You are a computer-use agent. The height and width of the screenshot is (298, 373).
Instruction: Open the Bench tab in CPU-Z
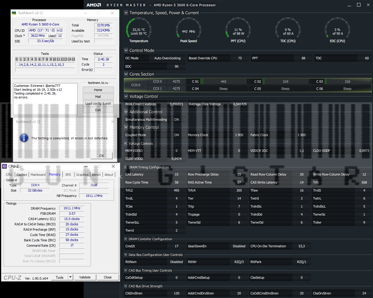[96, 175]
